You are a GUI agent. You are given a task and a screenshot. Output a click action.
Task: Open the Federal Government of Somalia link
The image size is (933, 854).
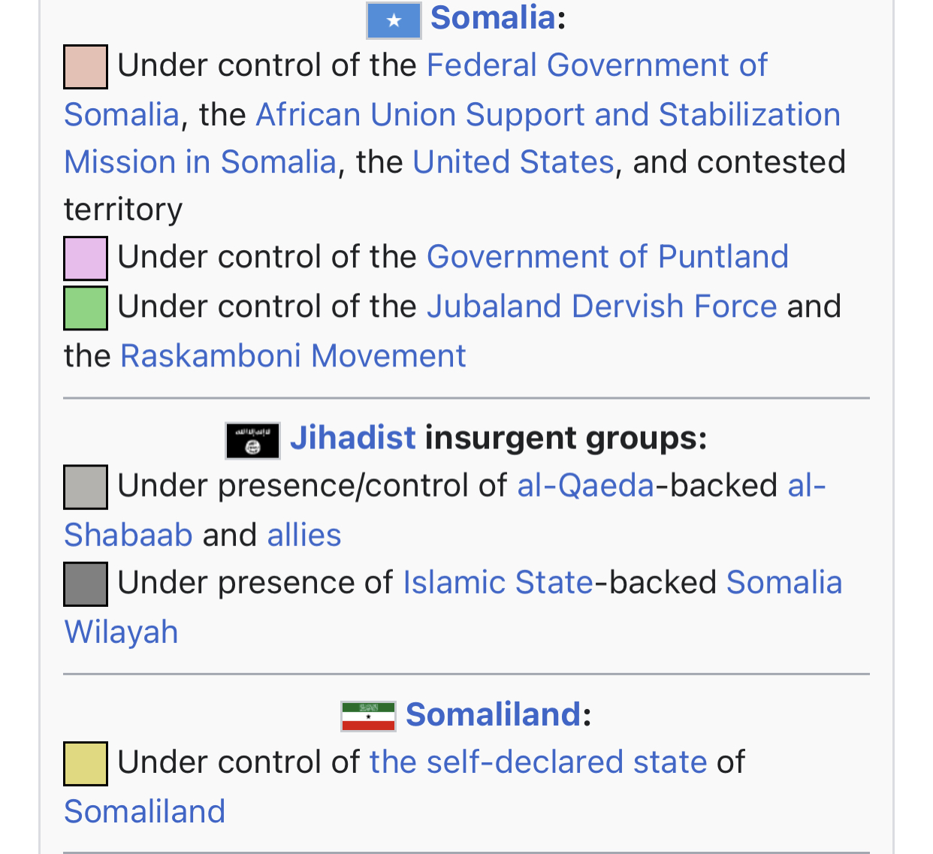(x=596, y=65)
